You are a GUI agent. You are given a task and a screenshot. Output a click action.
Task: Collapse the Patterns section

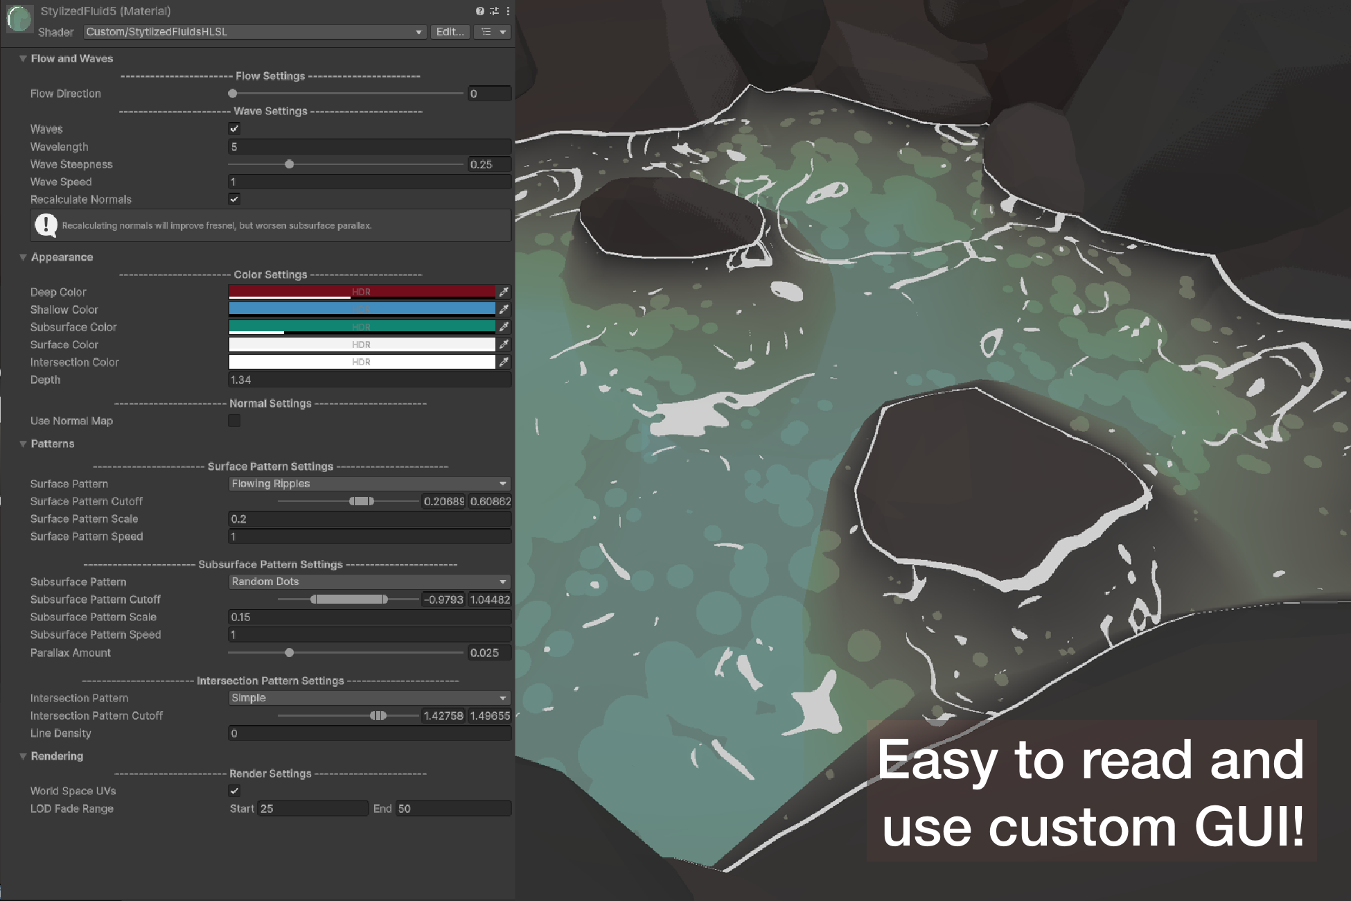click(x=23, y=444)
